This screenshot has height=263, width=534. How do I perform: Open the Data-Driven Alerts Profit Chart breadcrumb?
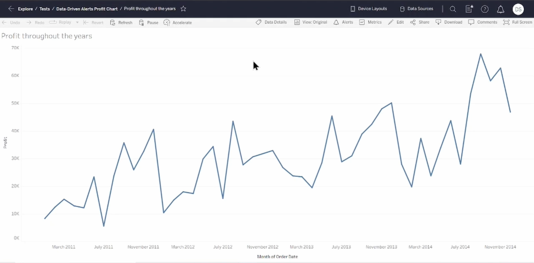coord(87,9)
